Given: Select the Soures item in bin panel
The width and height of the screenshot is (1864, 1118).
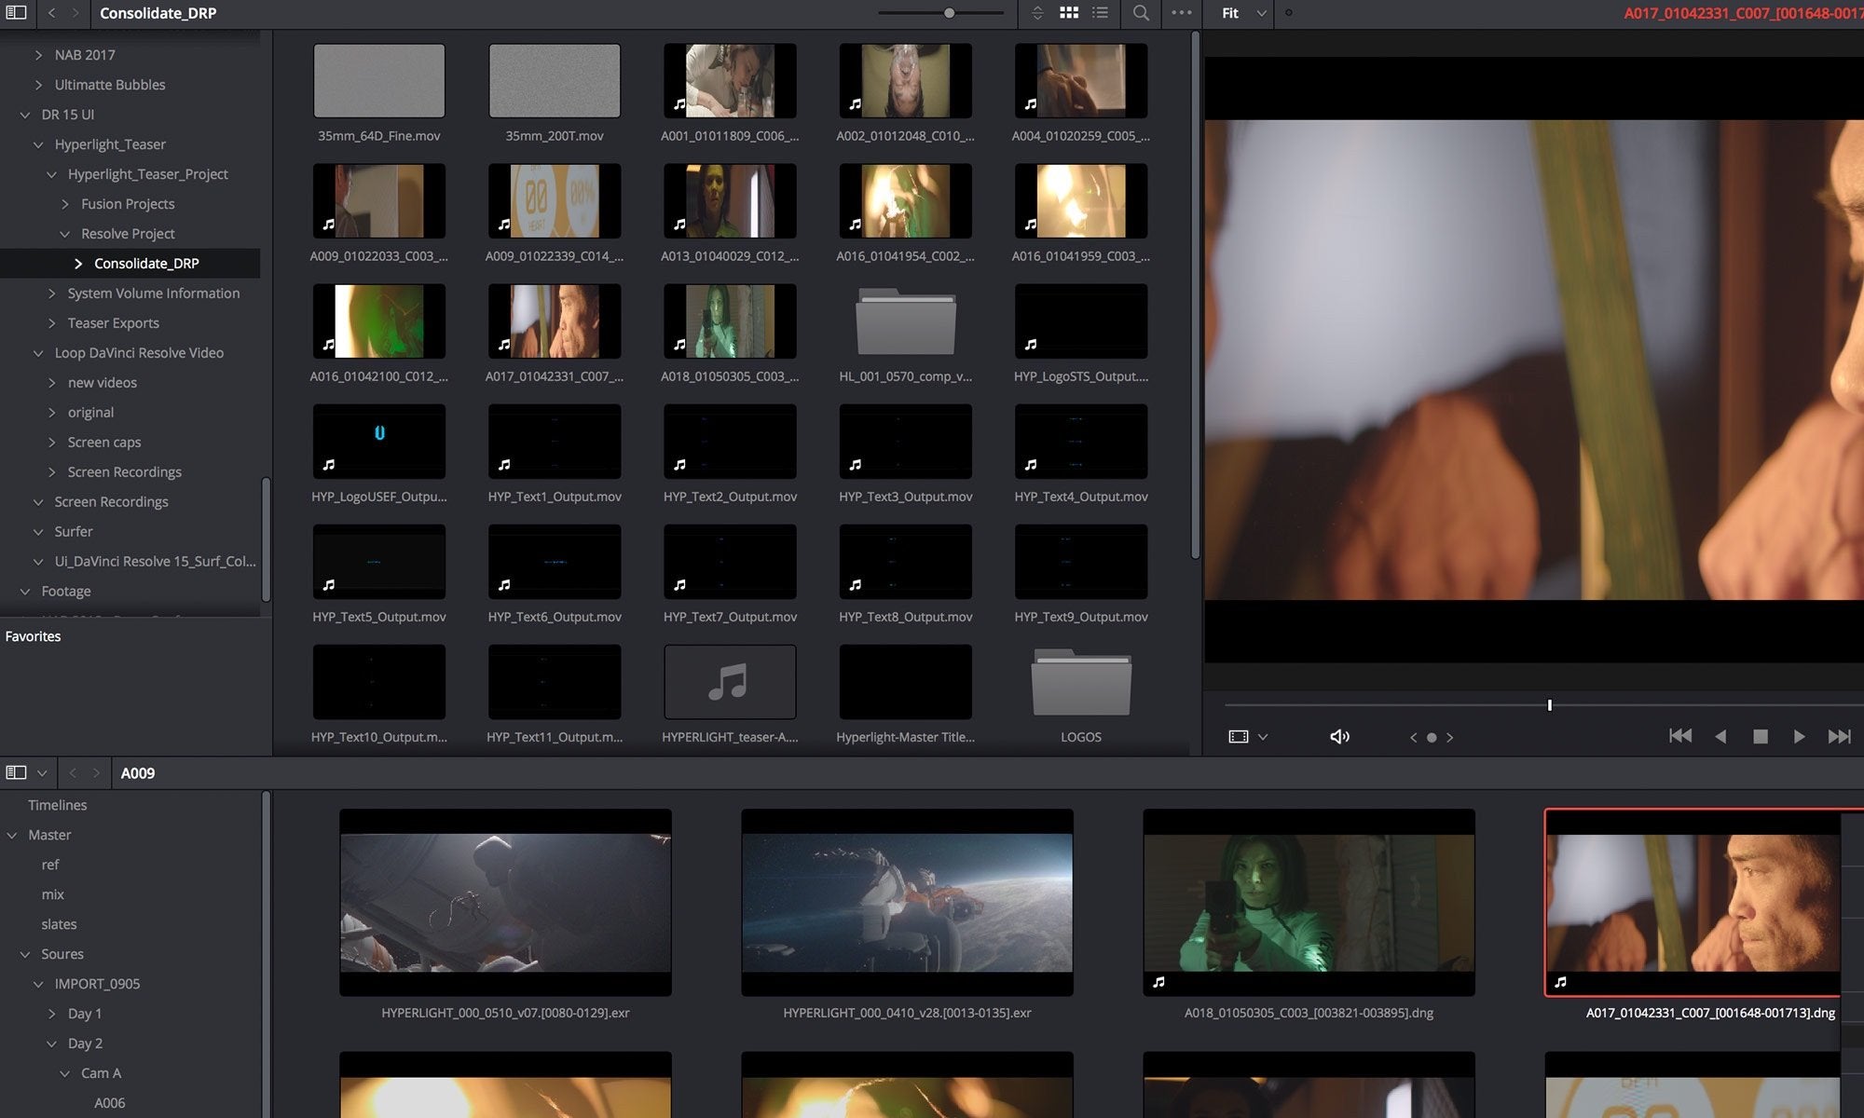Looking at the screenshot, I should pyautogui.click(x=62, y=953).
